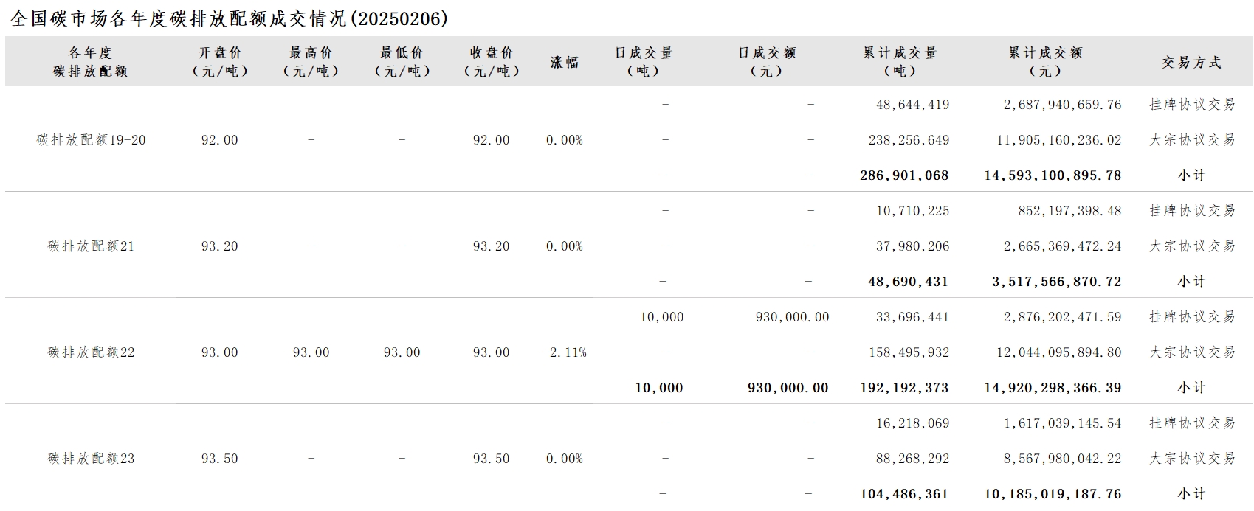Click the -2.11% change value
This screenshot has height=511, width=1254.
pos(565,352)
